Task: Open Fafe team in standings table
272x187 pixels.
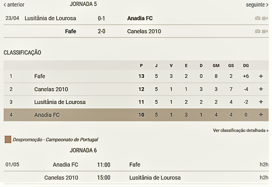Action: tap(40, 76)
